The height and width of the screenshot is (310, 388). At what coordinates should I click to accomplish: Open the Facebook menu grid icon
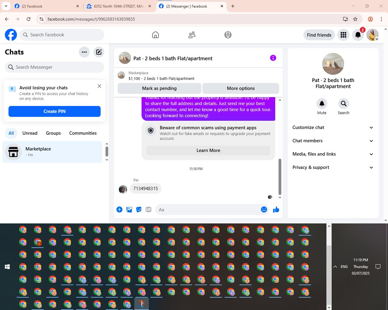click(x=343, y=35)
